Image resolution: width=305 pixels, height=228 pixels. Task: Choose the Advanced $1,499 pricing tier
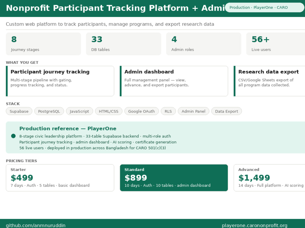(x=269, y=178)
